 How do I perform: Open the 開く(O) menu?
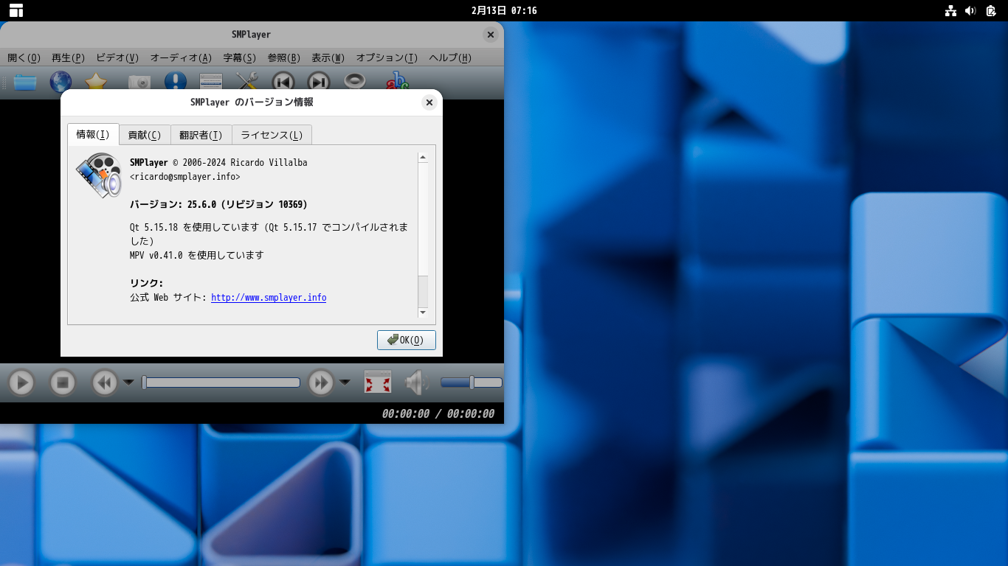point(24,57)
